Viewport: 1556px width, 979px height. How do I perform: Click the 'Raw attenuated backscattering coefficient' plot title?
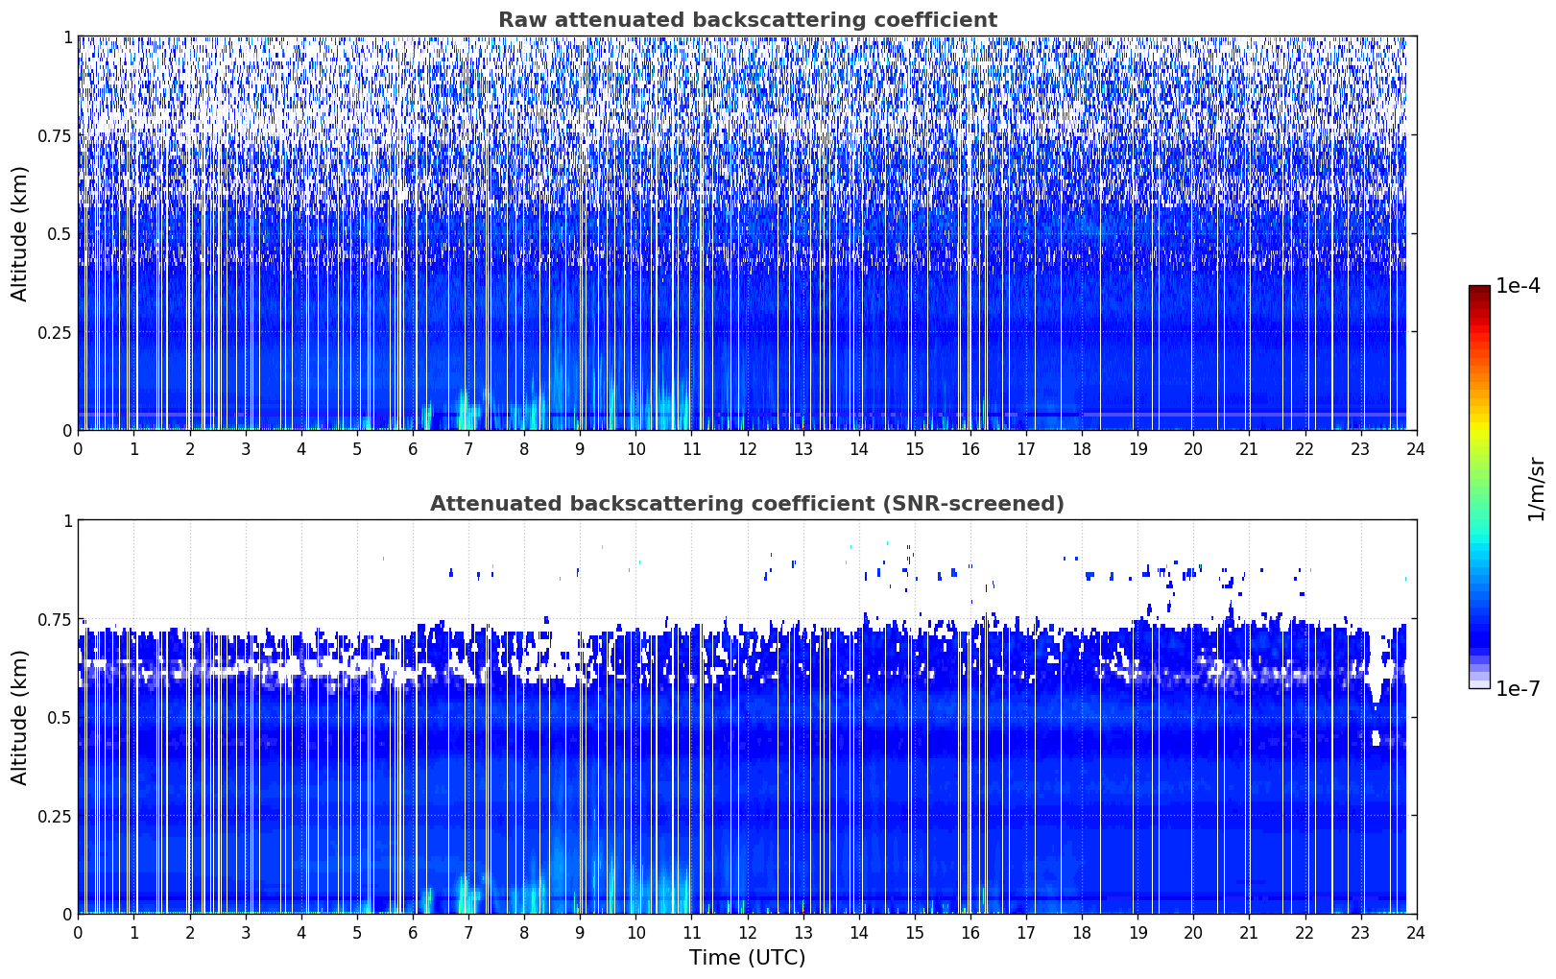747,20
